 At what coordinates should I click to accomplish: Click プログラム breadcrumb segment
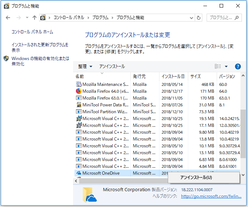100,18
